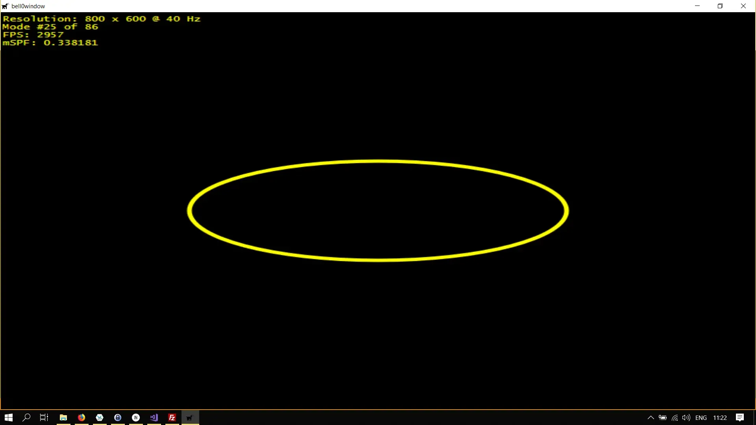Open Wi-Fi network settings from the tray
This screenshot has width=756, height=425.
(x=674, y=418)
